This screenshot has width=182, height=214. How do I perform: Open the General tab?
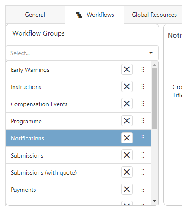35,15
